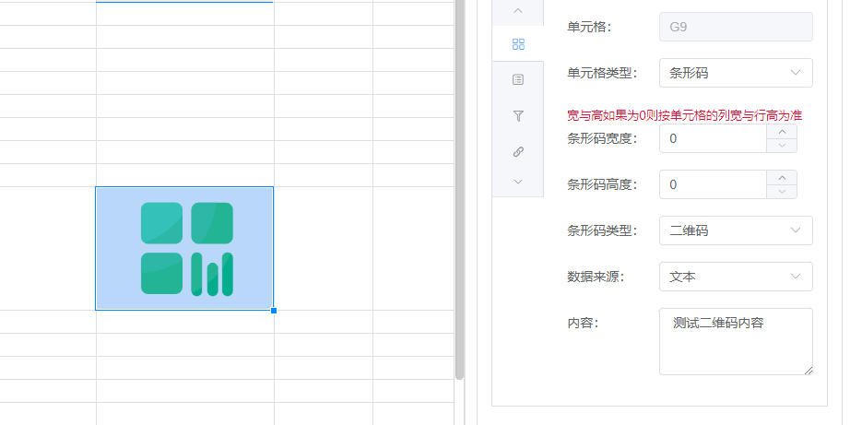Click the 内容 label
The height and width of the screenshot is (425, 850).
(583, 323)
